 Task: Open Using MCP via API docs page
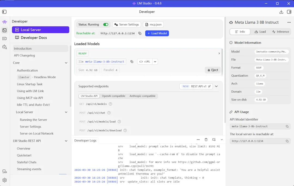click(x=30, y=98)
